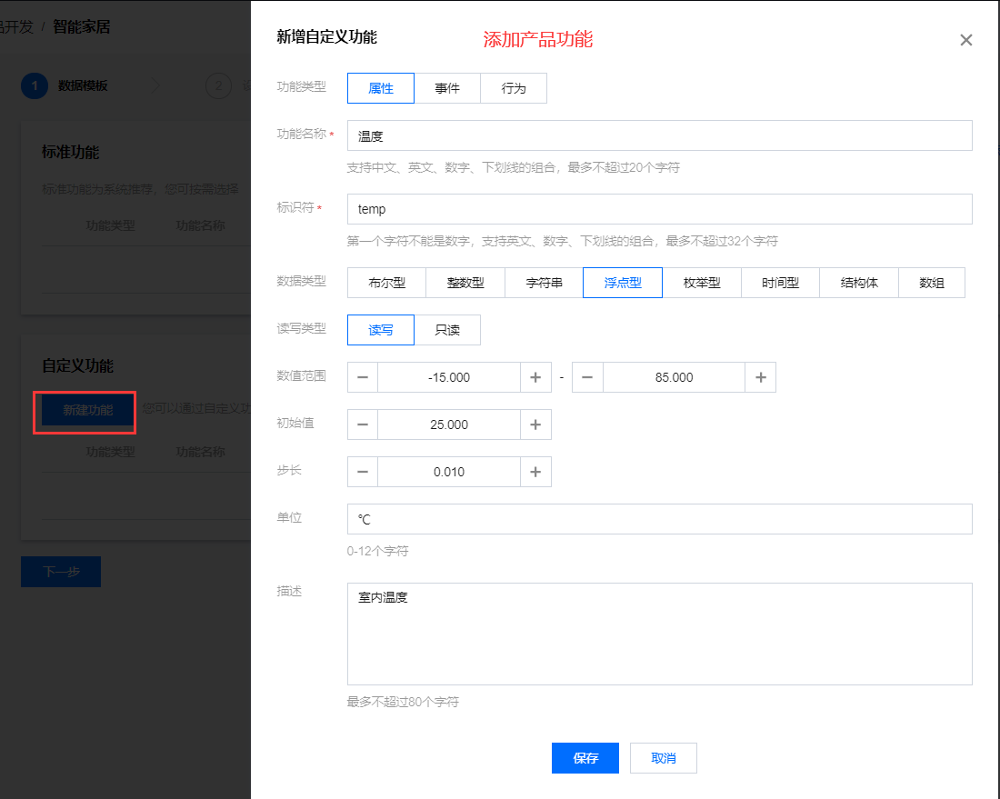
Task: Select the 读写 option
Action: coord(380,330)
